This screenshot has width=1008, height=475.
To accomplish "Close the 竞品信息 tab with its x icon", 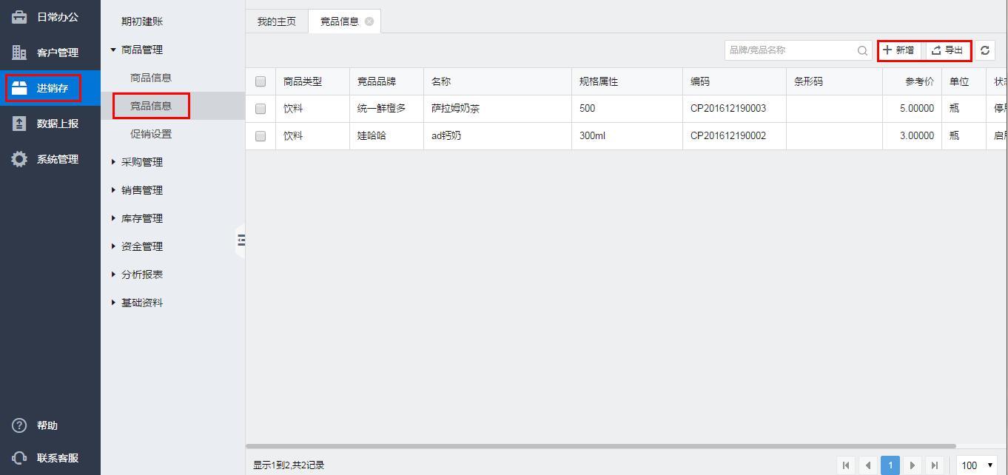I will coord(369,21).
